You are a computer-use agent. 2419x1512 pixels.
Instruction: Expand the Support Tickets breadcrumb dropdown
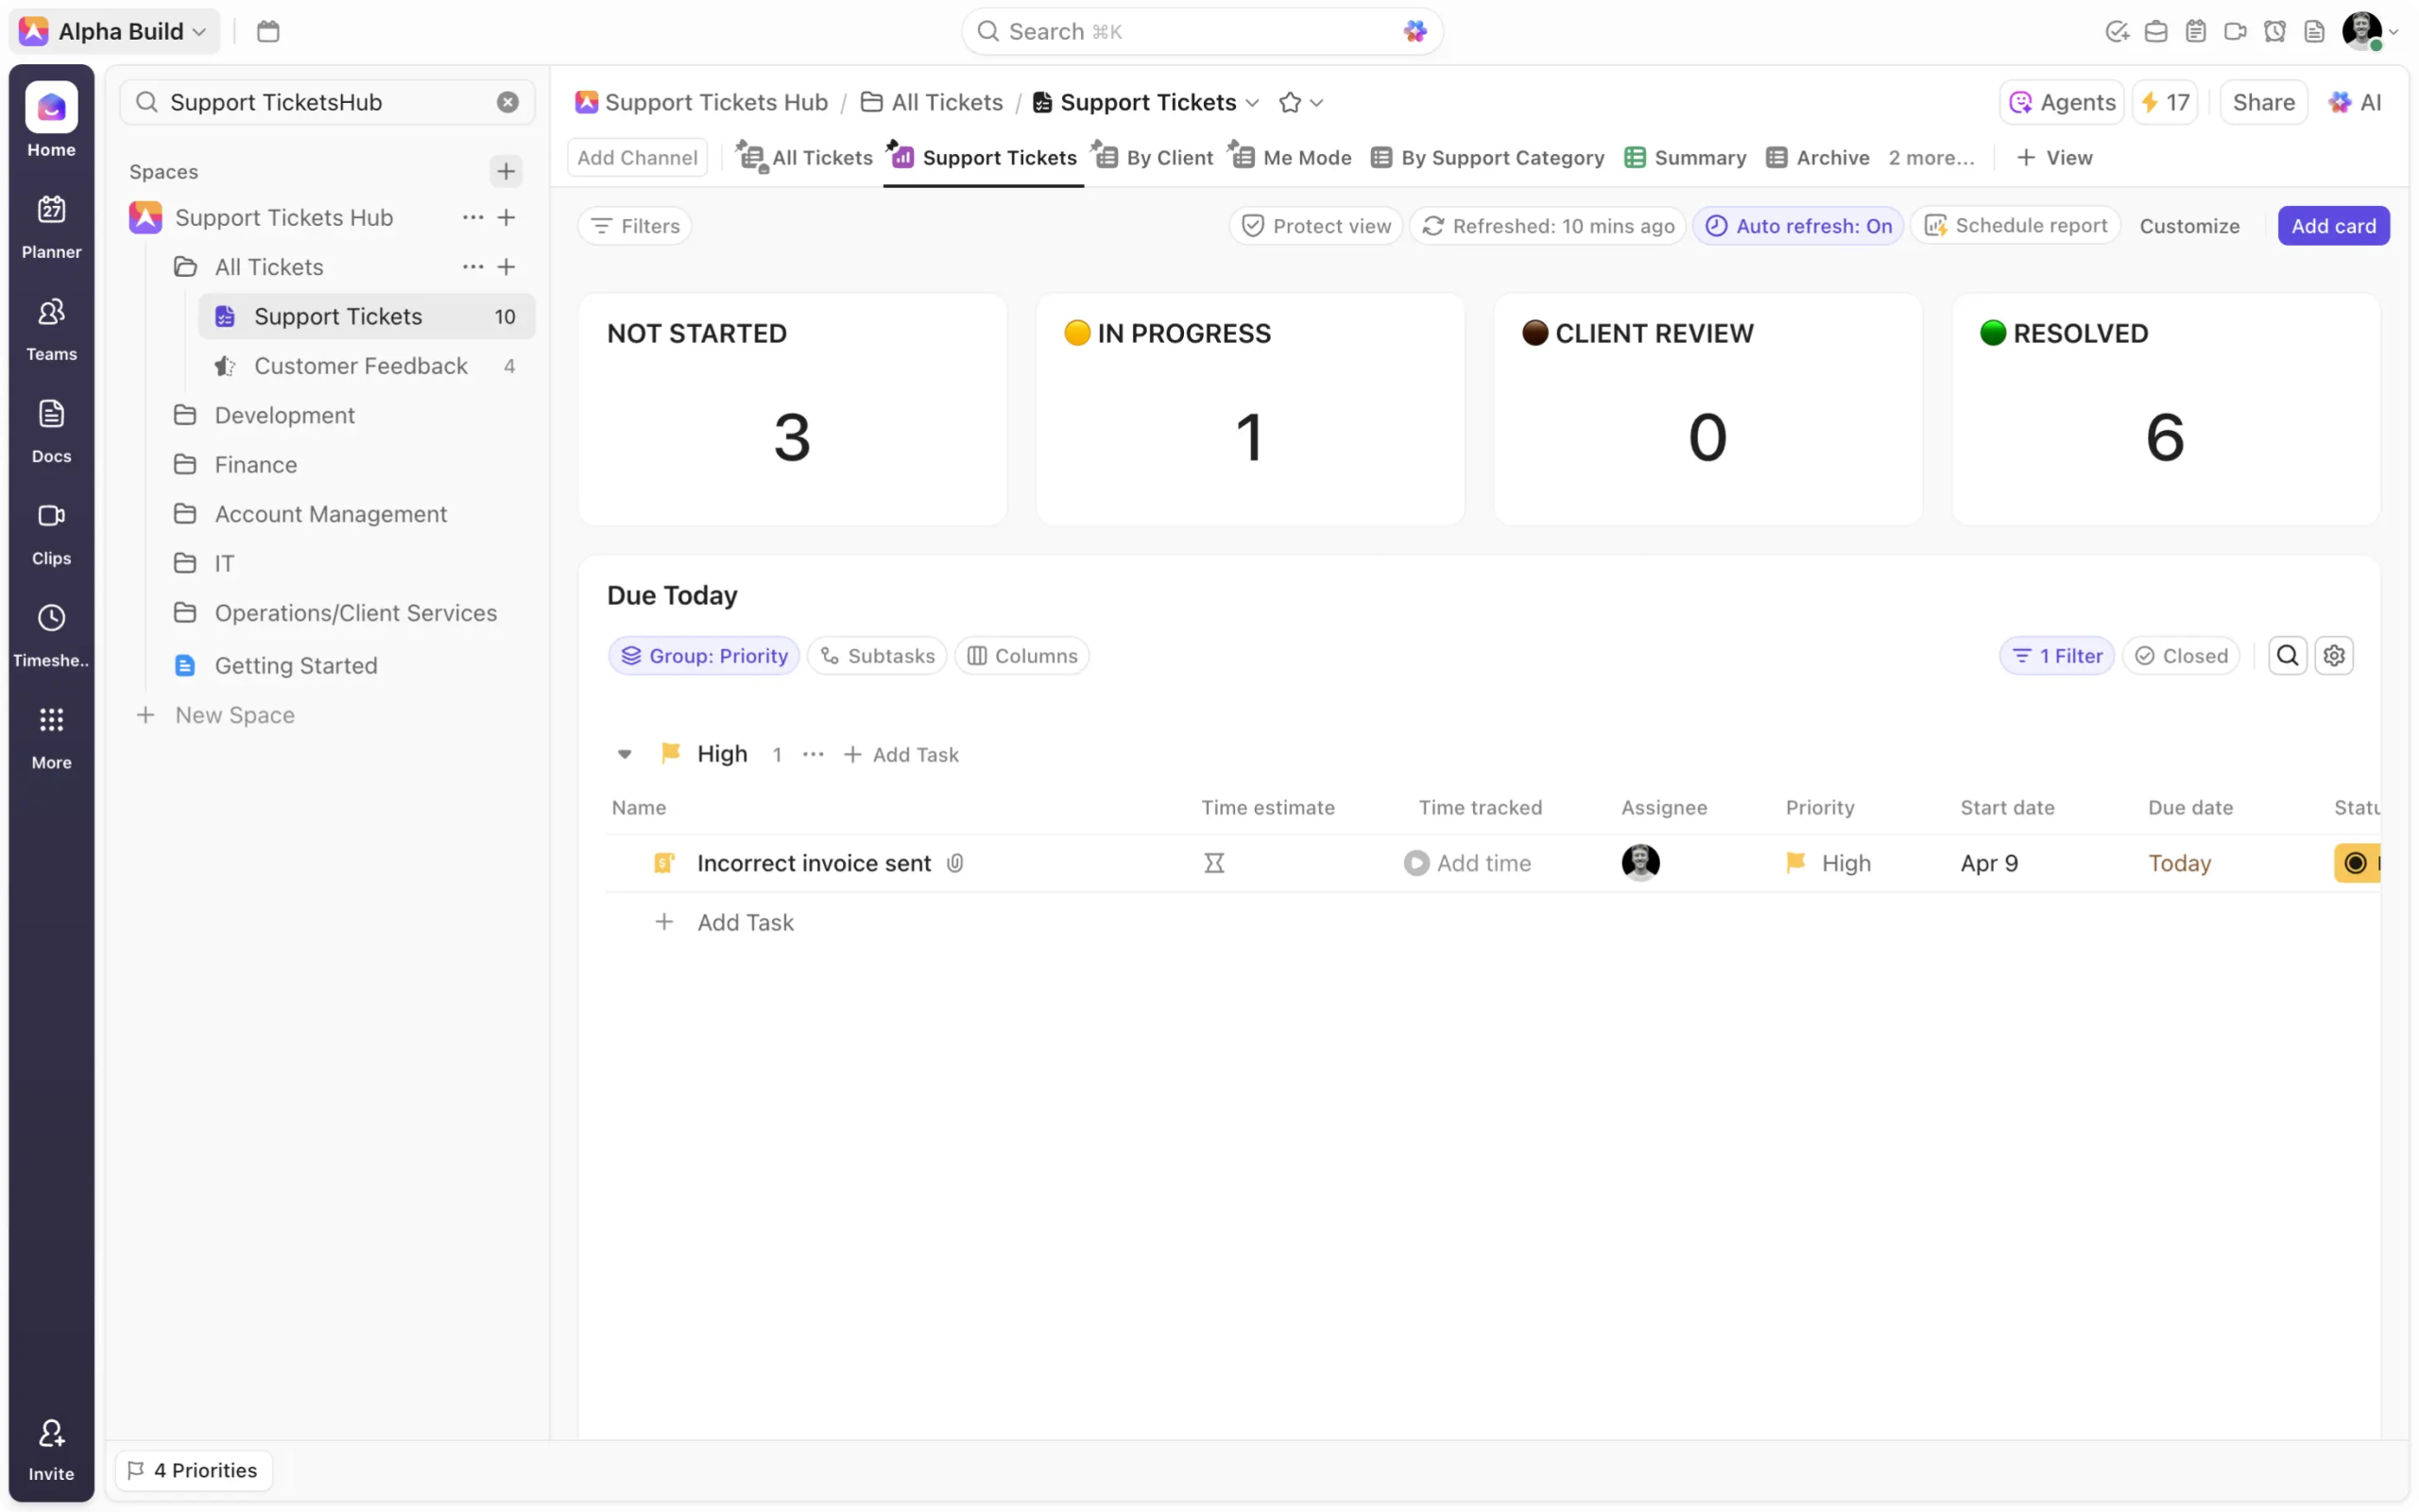(x=1252, y=102)
